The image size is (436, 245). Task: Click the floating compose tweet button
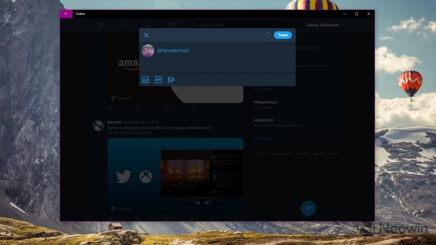[x=309, y=208]
